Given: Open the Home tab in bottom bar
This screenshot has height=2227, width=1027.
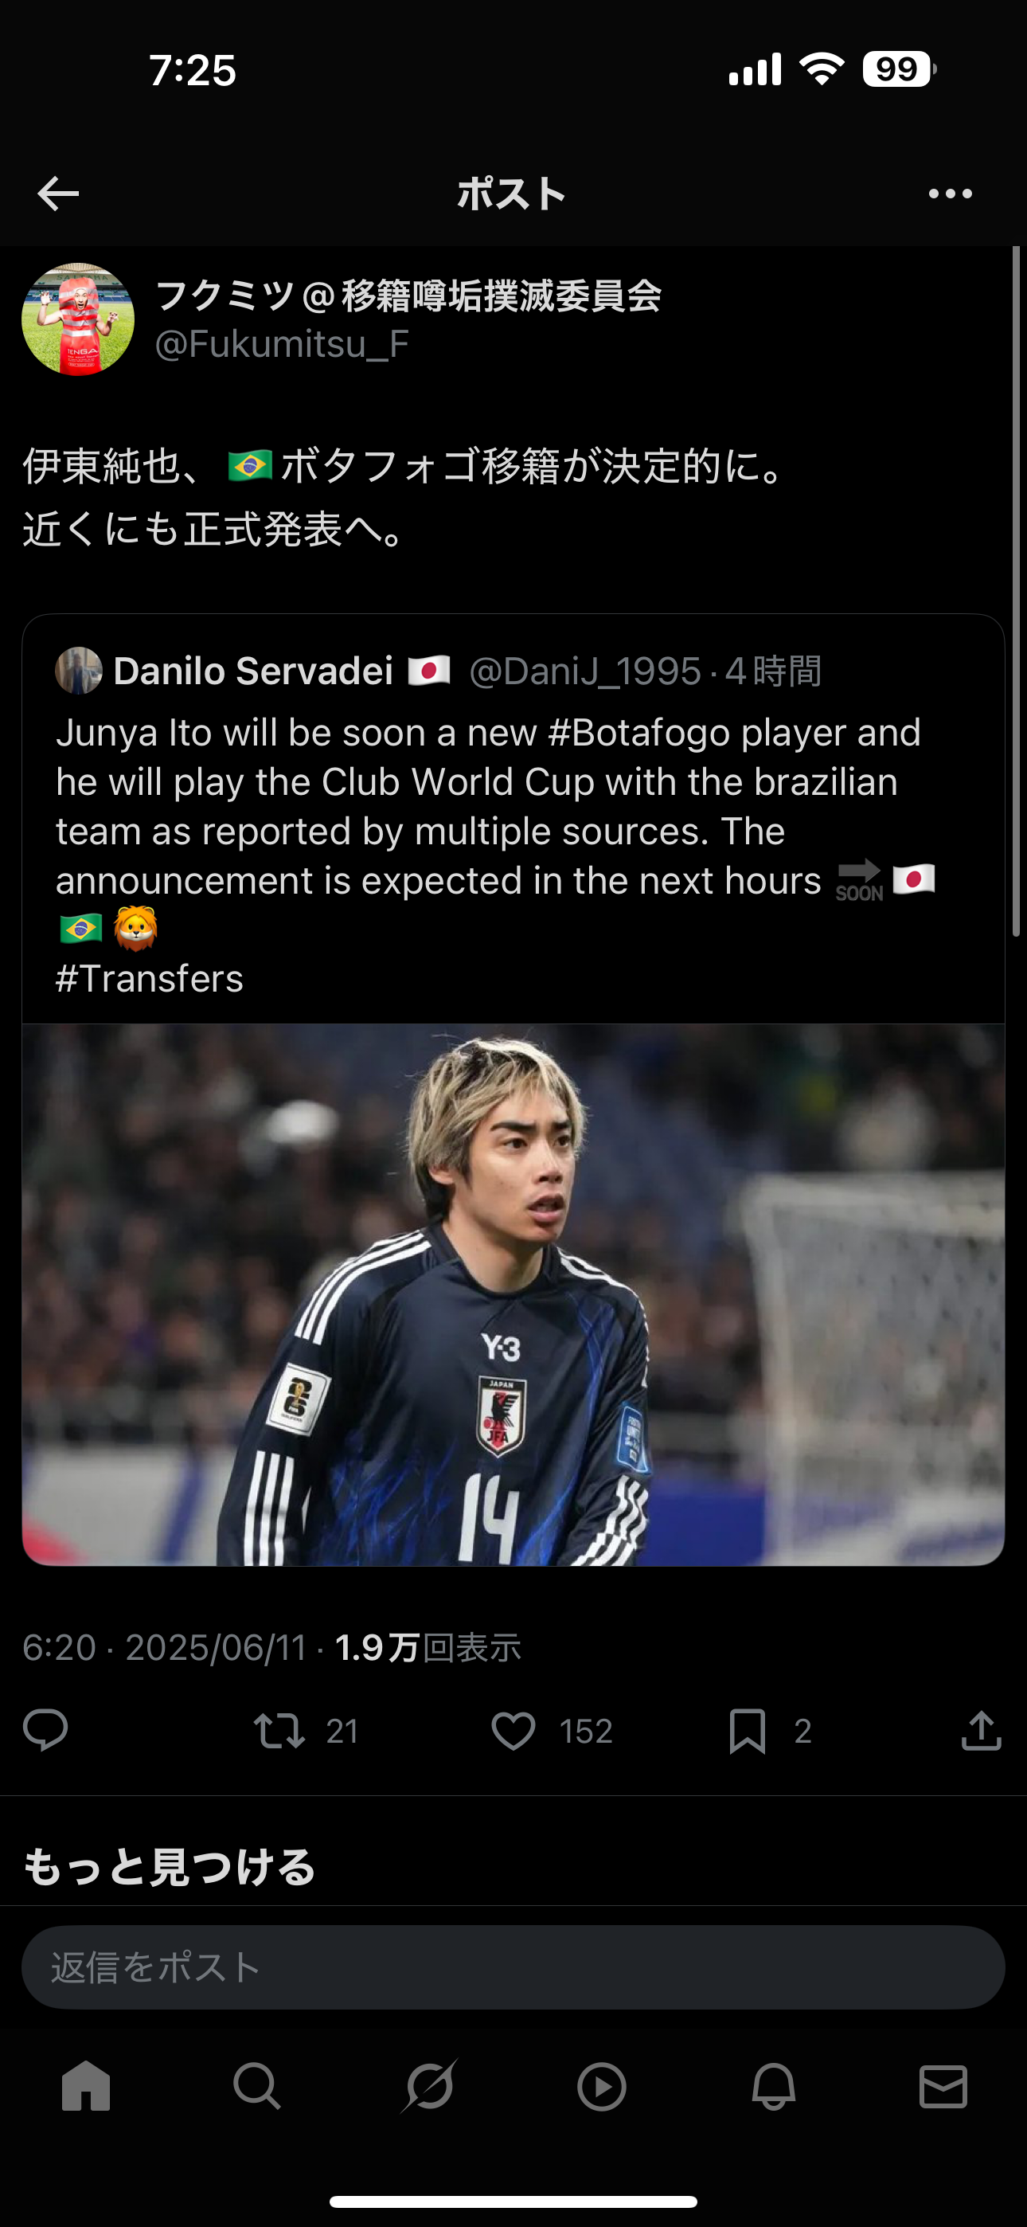Looking at the screenshot, I should (x=87, y=2086).
